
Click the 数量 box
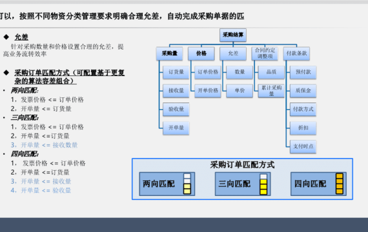coord(240,72)
